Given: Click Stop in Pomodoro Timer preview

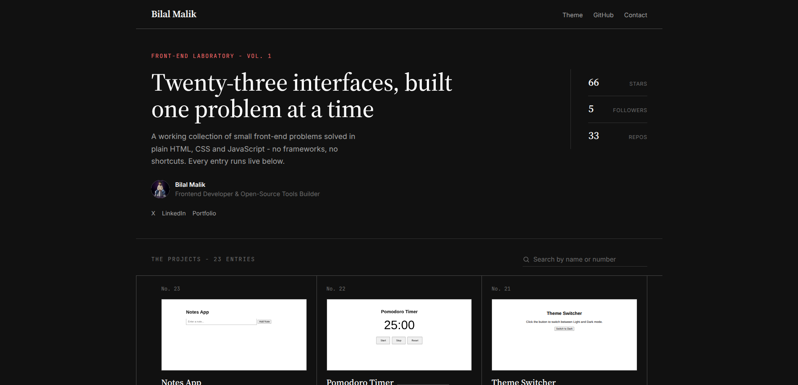Looking at the screenshot, I should pos(399,340).
